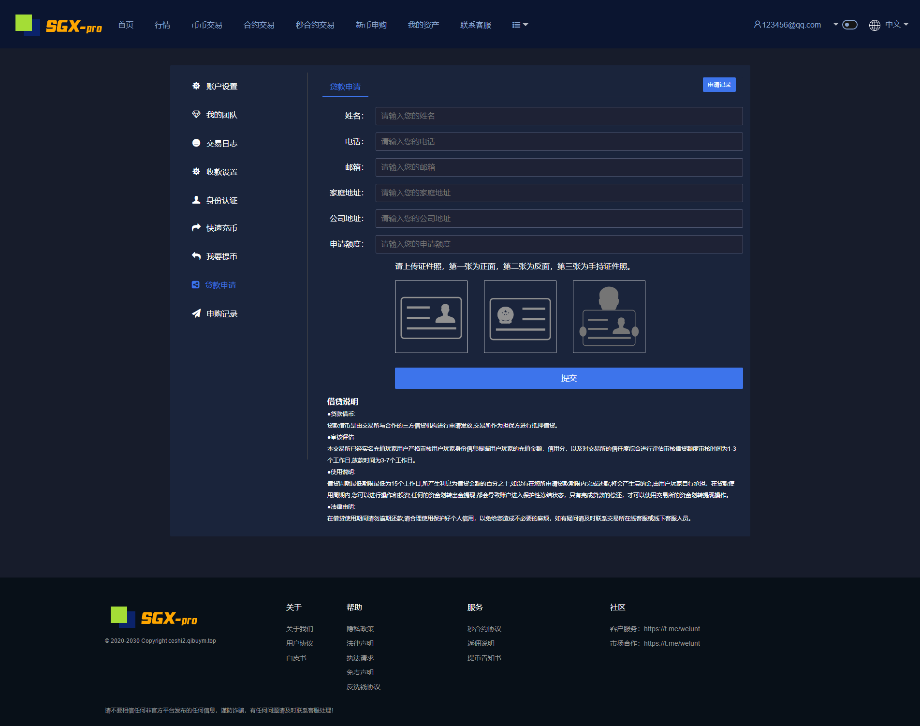Upload the ID front side photo
The width and height of the screenshot is (920, 726).
(x=431, y=317)
